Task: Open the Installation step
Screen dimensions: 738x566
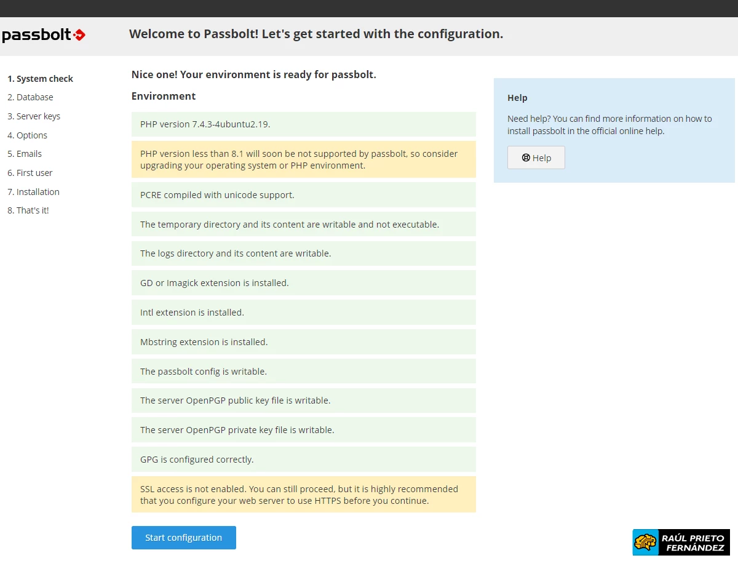Action: pyautogui.click(x=33, y=192)
